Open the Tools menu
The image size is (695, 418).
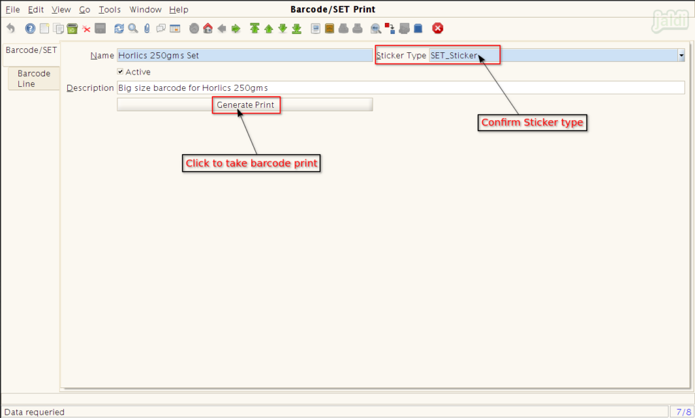(x=109, y=9)
